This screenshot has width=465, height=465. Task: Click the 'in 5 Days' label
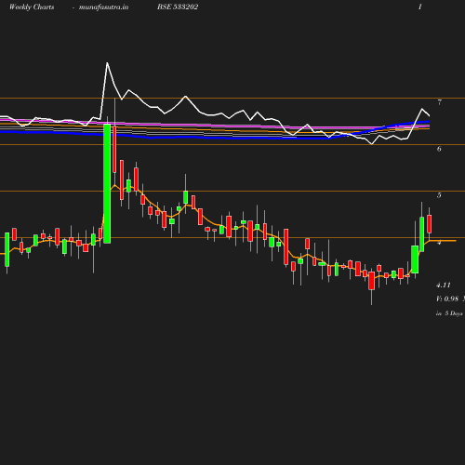(449, 313)
